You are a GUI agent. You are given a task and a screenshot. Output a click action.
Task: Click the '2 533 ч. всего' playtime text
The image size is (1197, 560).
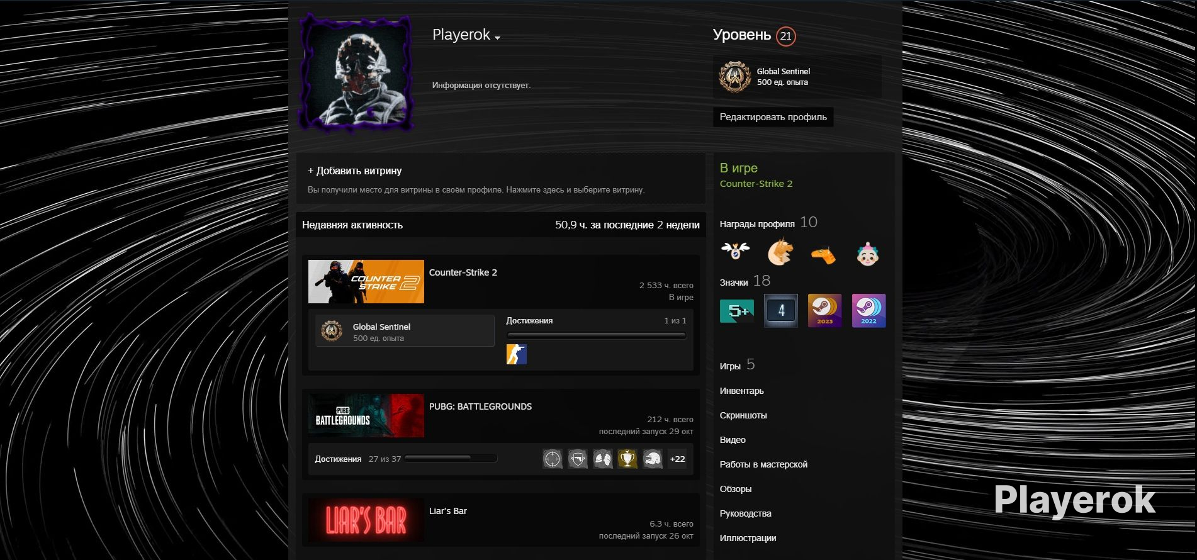(x=666, y=286)
